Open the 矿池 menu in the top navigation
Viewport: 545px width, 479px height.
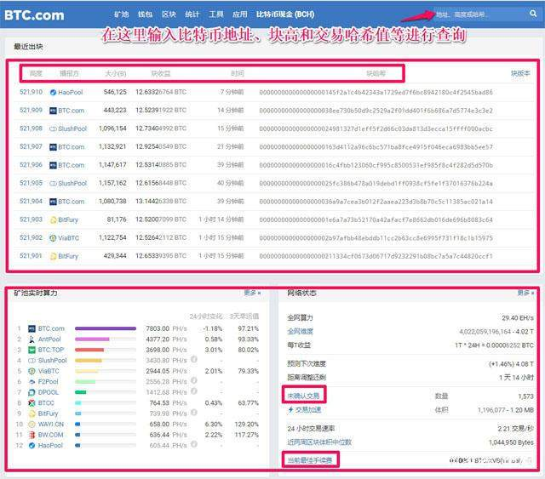121,14
